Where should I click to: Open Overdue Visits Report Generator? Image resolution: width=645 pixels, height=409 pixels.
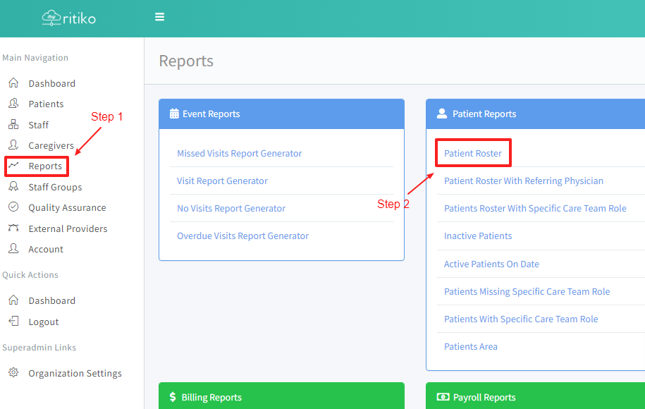coord(242,236)
